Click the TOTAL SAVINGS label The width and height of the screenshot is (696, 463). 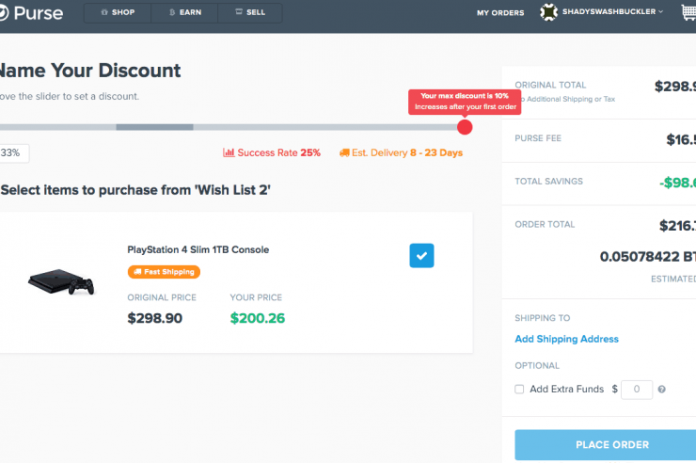(548, 181)
